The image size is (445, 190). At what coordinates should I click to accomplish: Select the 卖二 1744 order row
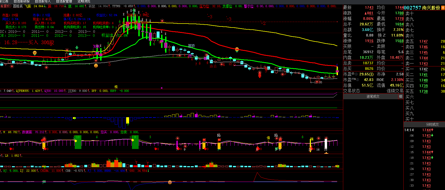425,58
